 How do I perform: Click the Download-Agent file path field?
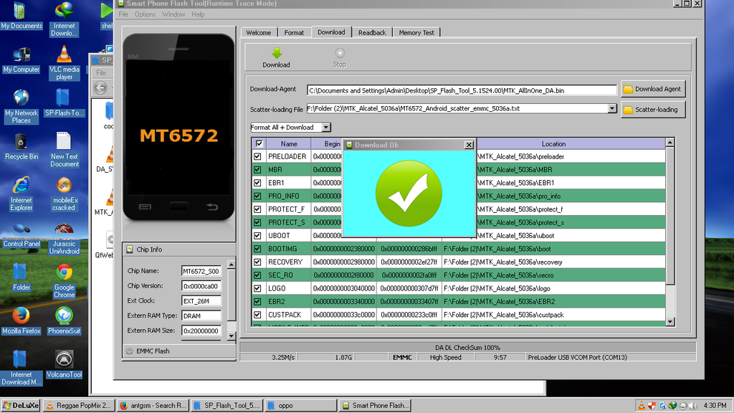coord(461,90)
